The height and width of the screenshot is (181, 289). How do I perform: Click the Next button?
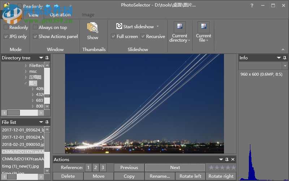point(175,168)
